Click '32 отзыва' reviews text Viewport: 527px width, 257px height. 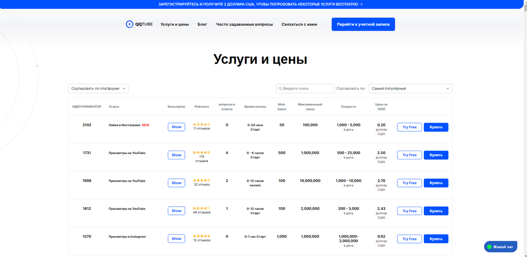(202, 185)
